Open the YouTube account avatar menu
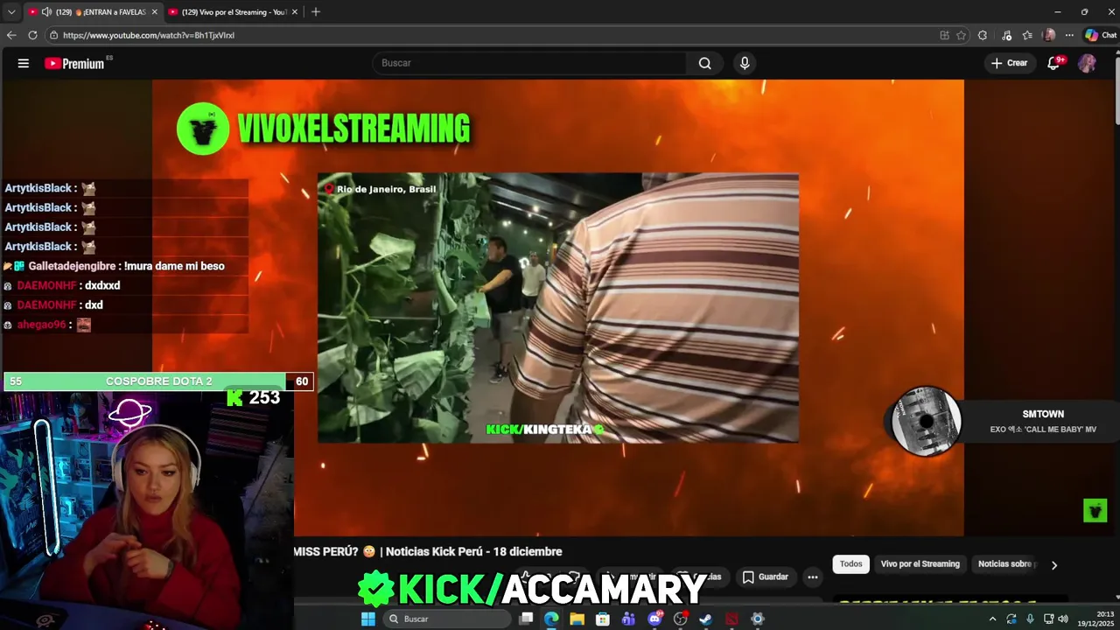 1087,63
